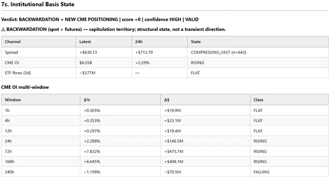Select the '72h' window row label
This screenshot has height=177, width=329.
8,151
